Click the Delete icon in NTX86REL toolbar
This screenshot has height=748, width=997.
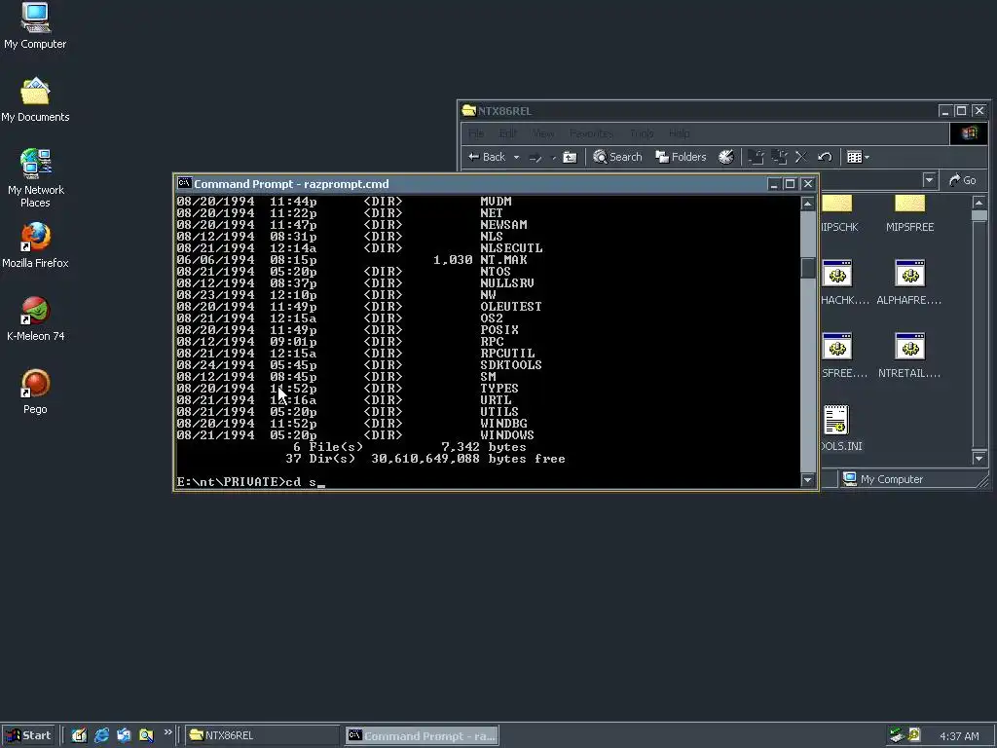coord(801,157)
